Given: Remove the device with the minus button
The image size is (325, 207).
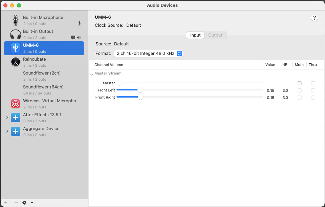Looking at the screenshot, I should tap(16, 203).
